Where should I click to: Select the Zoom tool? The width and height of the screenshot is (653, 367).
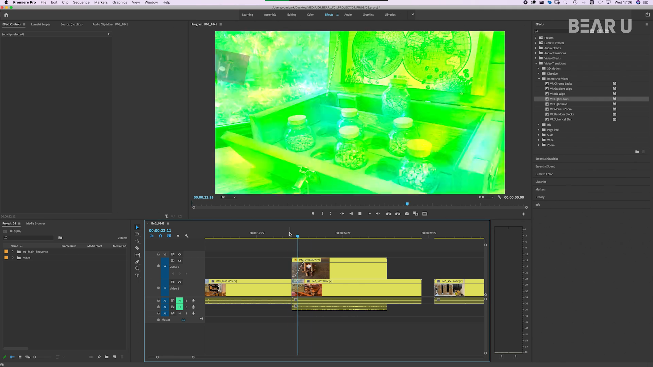point(137,269)
